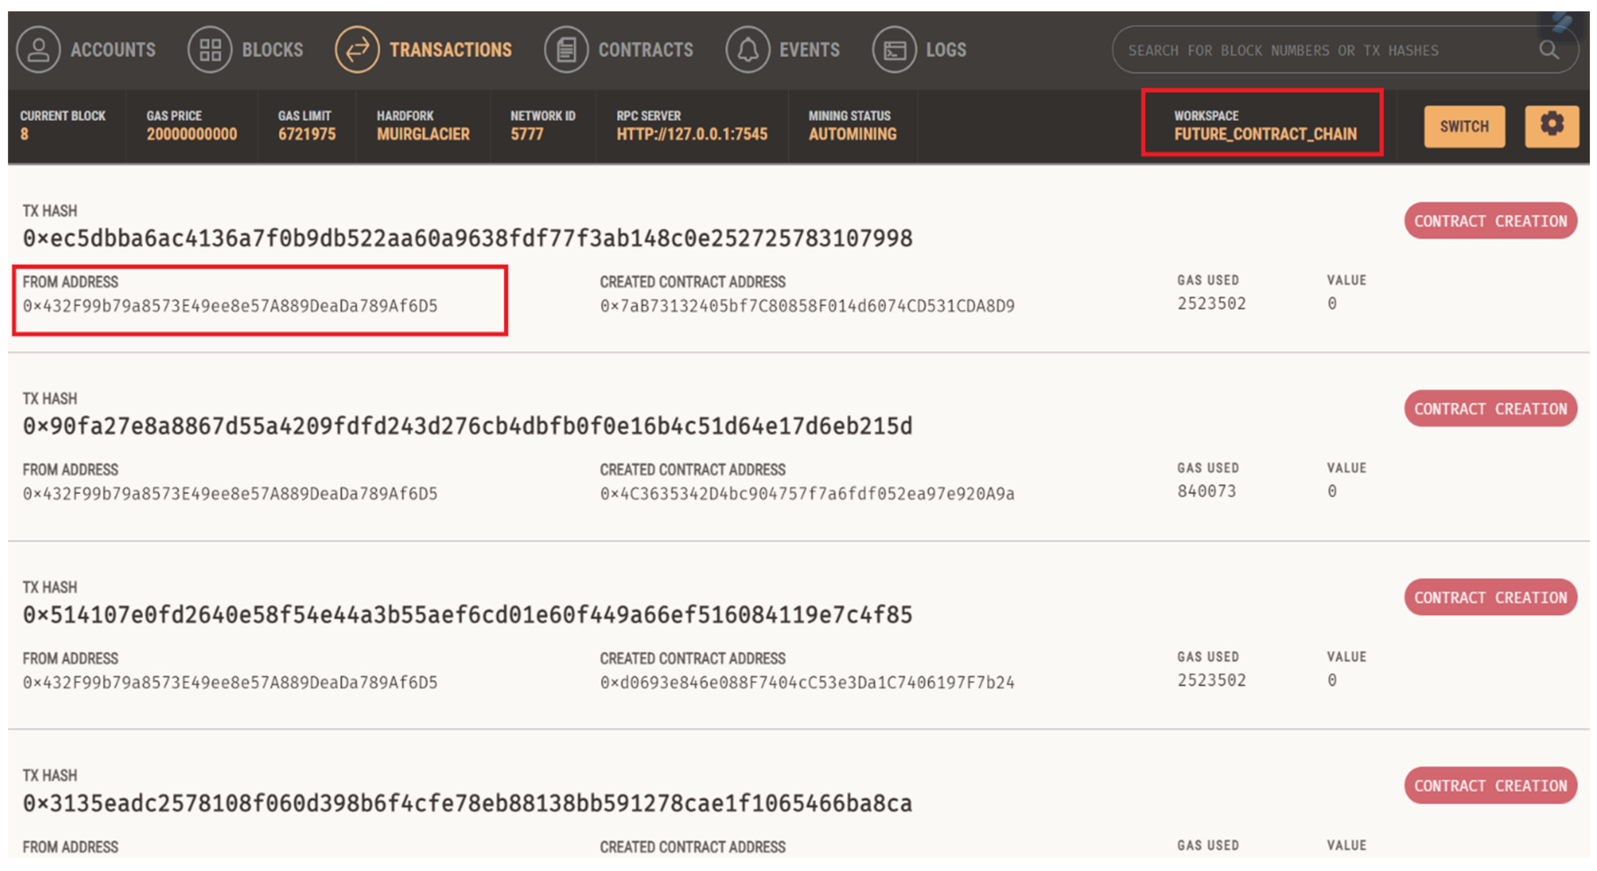Open transaction hash starting 0x3135eadc
Image resolution: width=1597 pixels, height=871 pixels.
point(467,803)
